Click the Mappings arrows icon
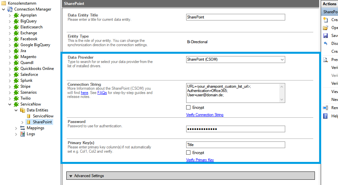 pos(22,128)
